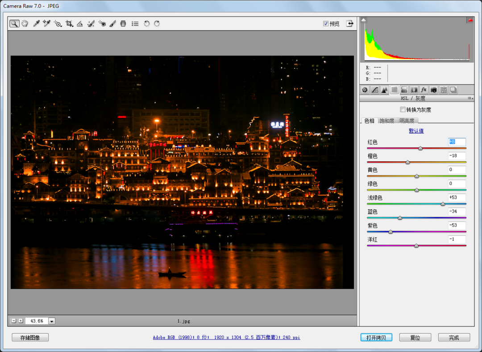This screenshot has height=352, width=482.
Task: Select the Hand tool
Action: click(x=25, y=23)
